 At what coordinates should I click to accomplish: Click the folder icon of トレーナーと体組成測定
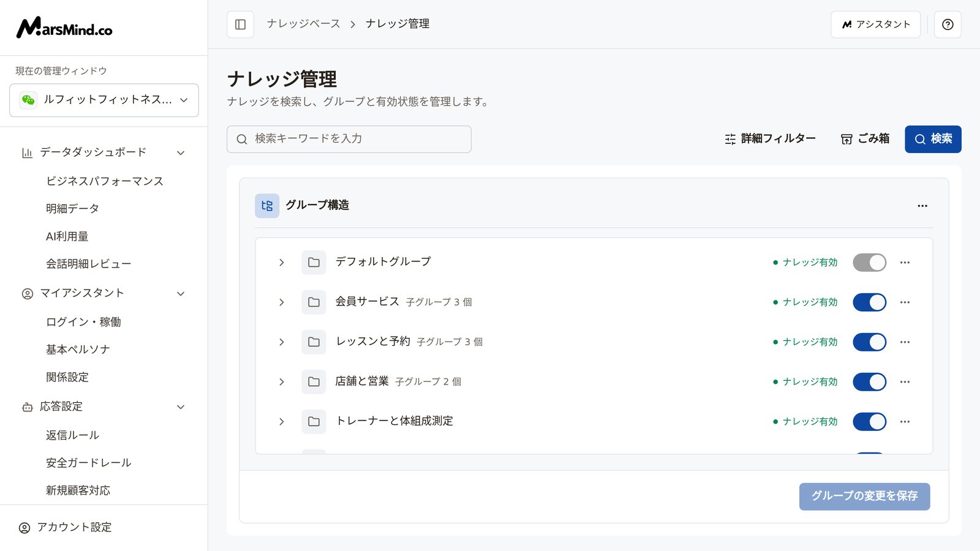pyautogui.click(x=314, y=422)
